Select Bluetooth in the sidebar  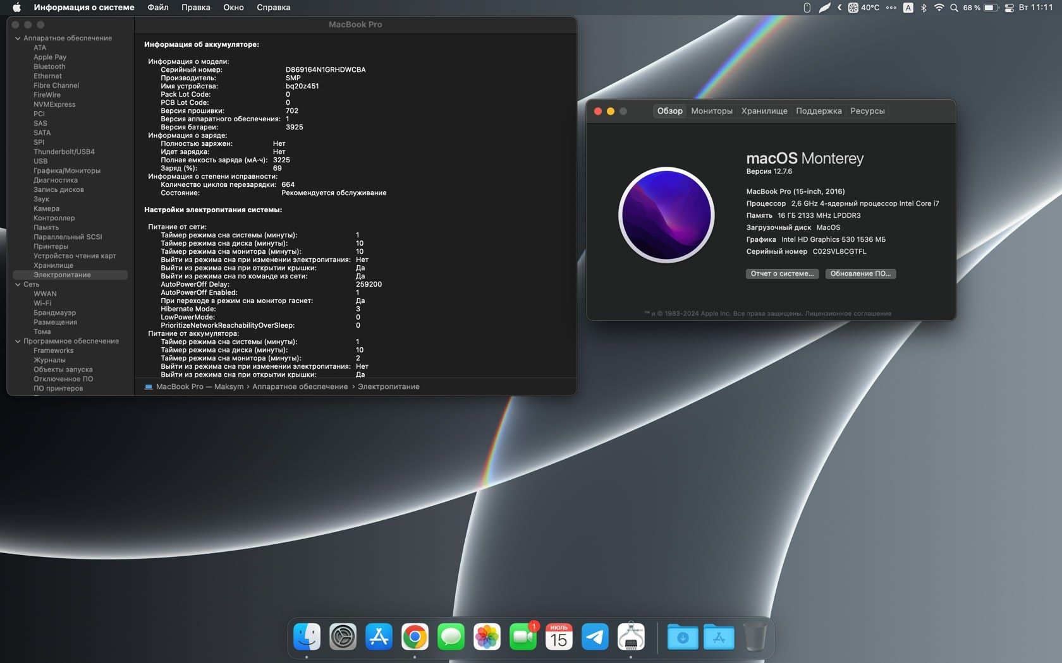coord(49,66)
